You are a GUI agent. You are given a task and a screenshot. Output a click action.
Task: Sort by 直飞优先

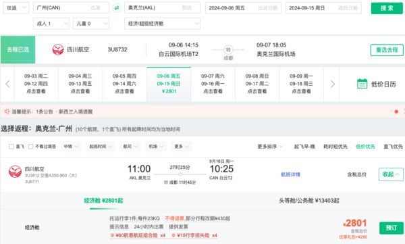(x=393, y=147)
